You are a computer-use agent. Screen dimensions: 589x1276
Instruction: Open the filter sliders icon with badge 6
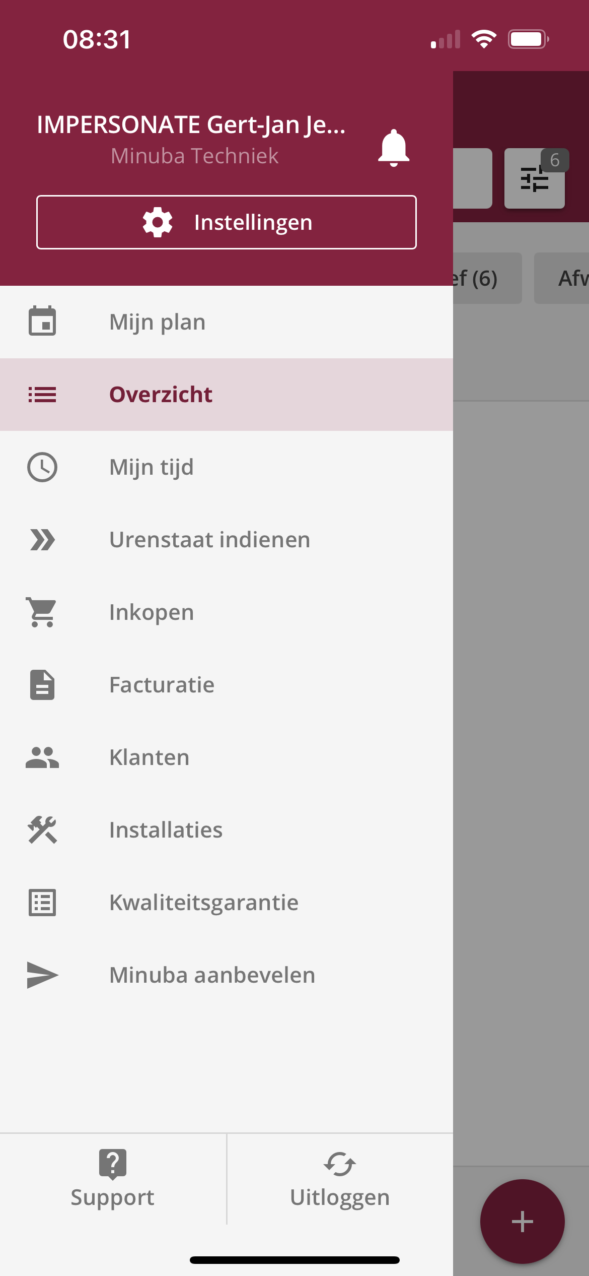pos(535,178)
